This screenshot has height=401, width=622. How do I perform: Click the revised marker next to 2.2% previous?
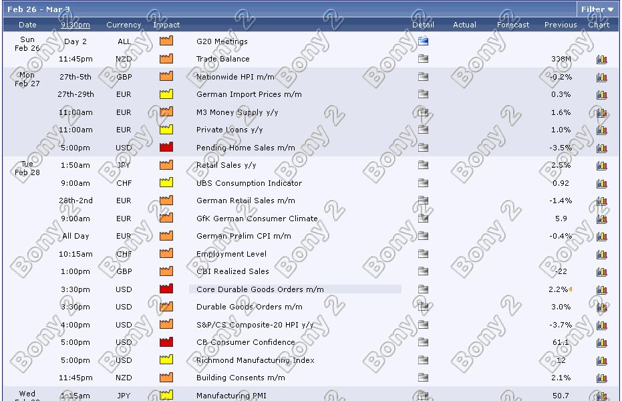571,289
